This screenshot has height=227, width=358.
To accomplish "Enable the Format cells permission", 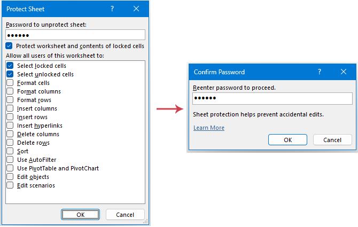I will (x=10, y=83).
